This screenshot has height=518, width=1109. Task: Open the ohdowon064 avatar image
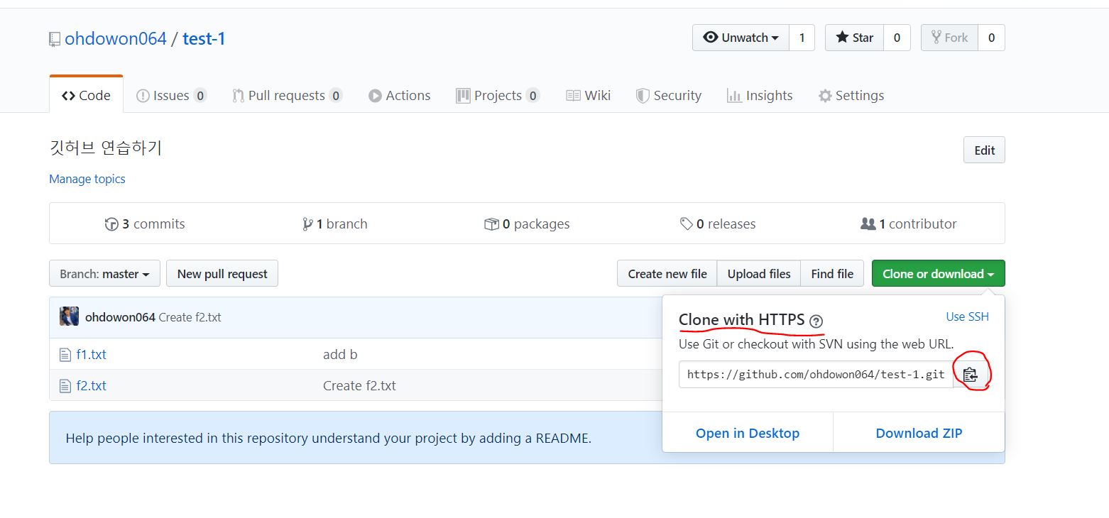tap(69, 316)
